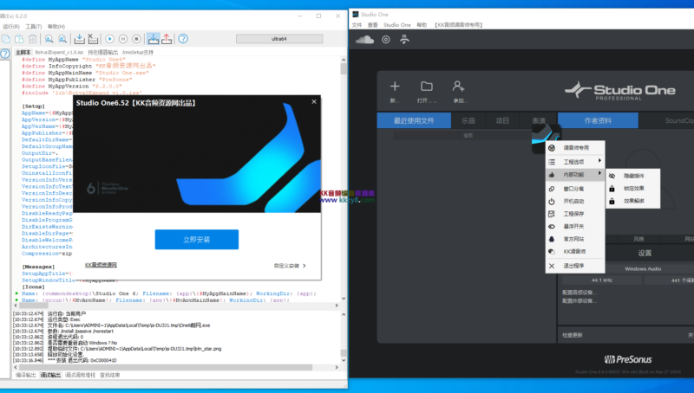Click 退出程序 exit entry
The image size is (694, 393).
[575, 266]
